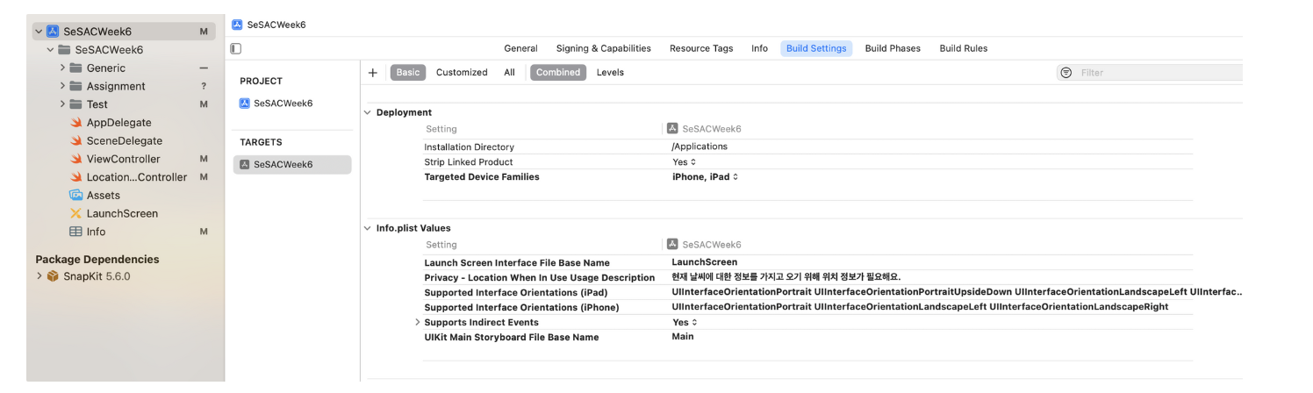Select the All settings filter
The width and height of the screenshot is (1313, 393).
509,73
